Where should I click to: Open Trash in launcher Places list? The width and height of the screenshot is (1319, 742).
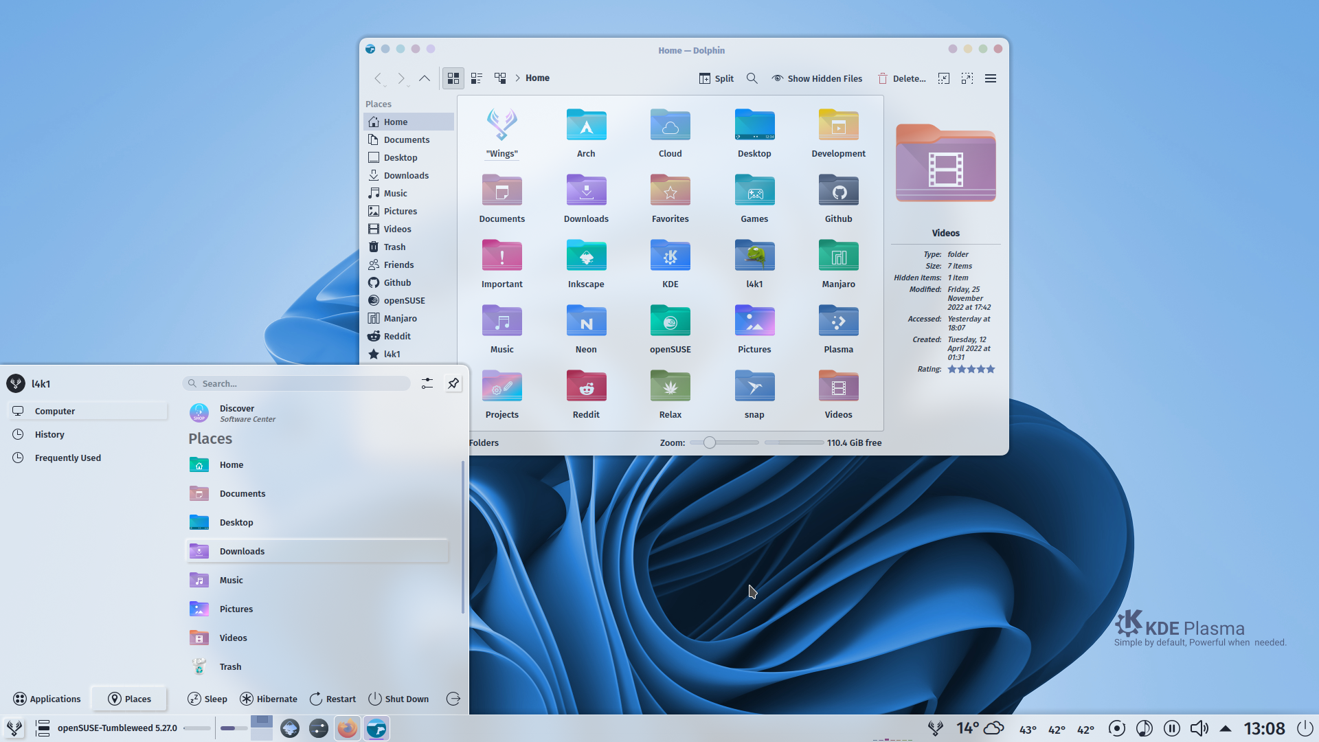tap(317, 666)
